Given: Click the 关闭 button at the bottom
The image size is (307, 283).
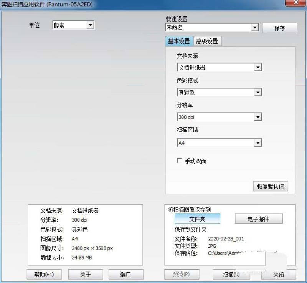Looking at the screenshot, I should click(x=279, y=275).
